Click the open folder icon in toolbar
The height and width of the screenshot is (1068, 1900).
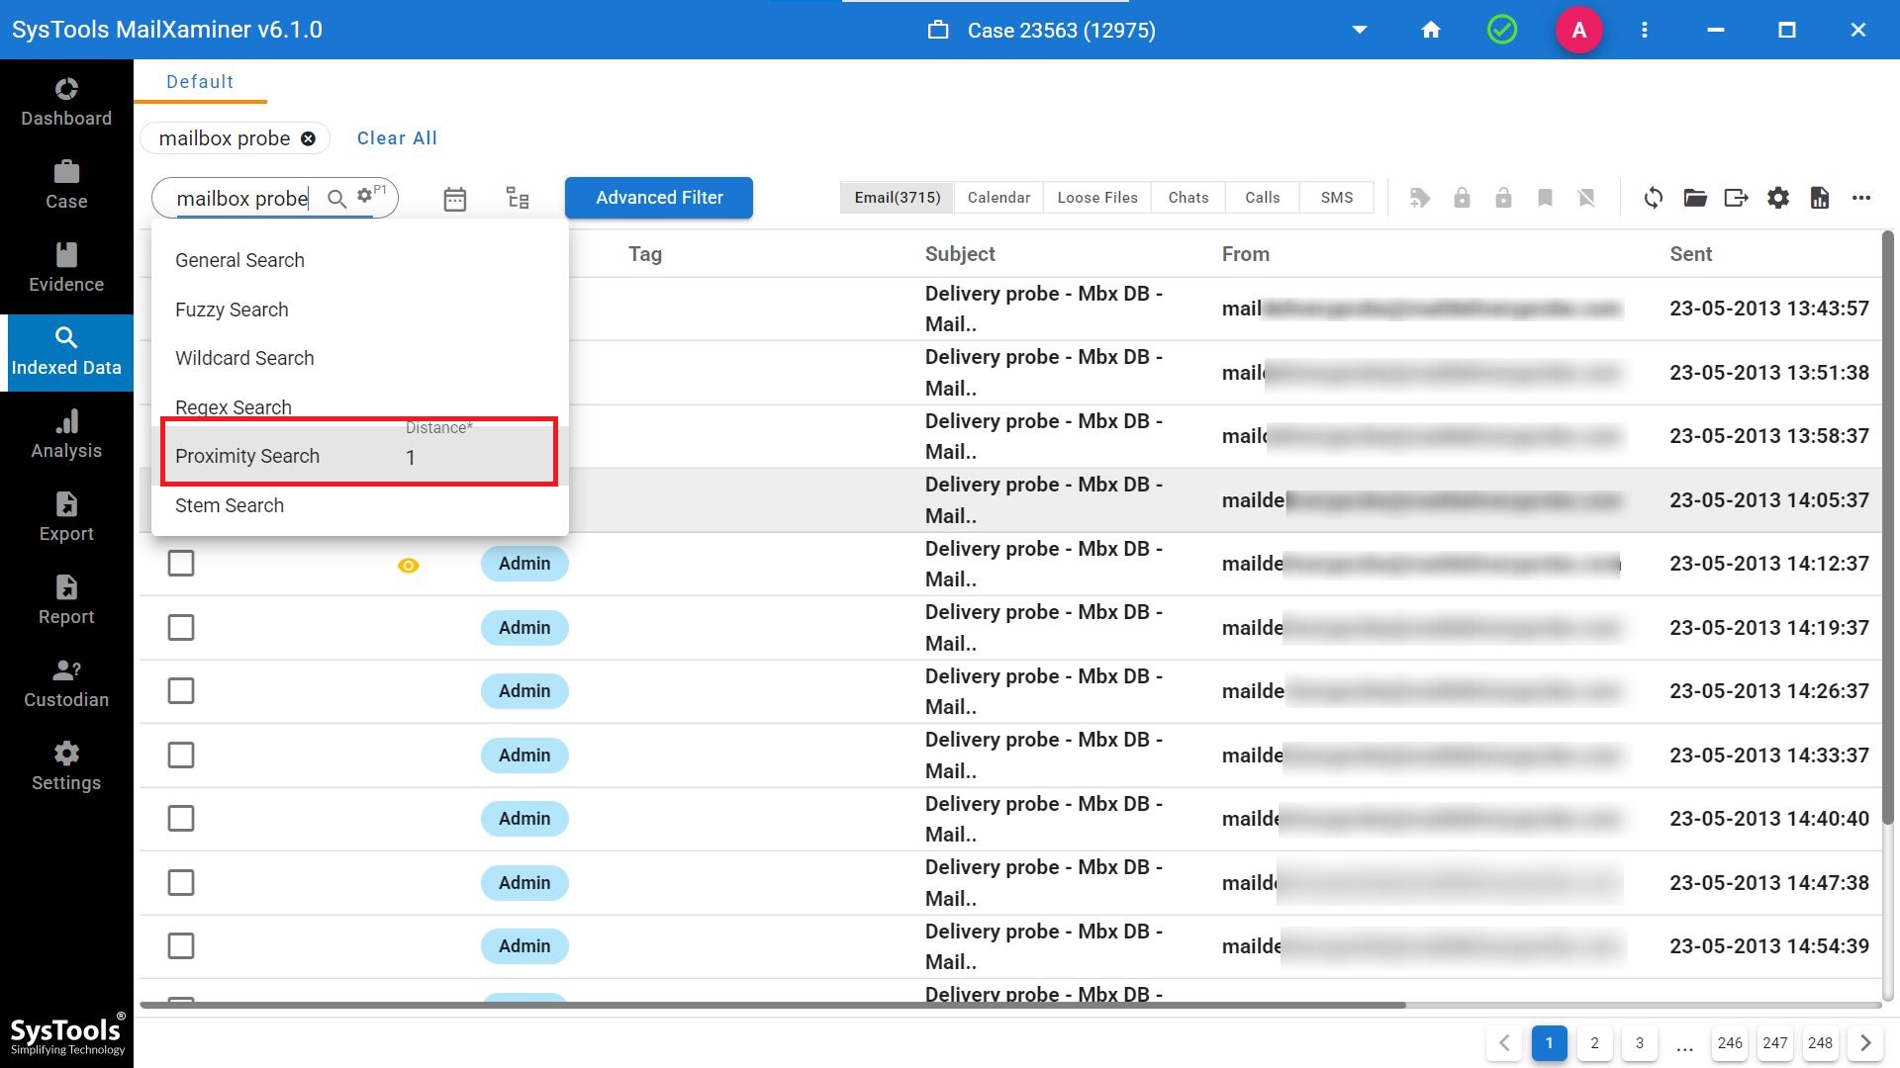coord(1695,198)
